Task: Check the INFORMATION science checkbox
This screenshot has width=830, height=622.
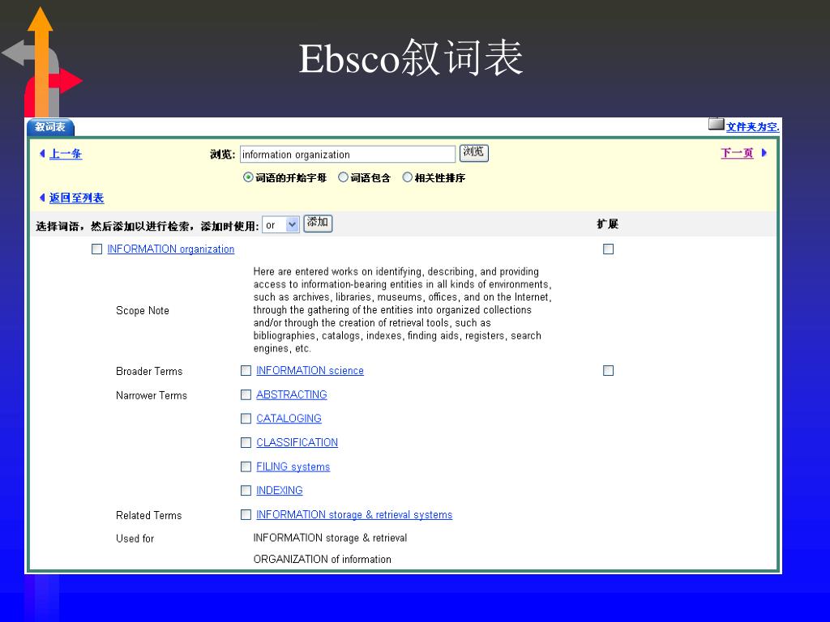Action: 246,371
